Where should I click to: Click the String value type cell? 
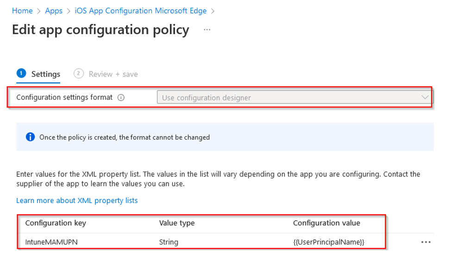click(x=169, y=242)
